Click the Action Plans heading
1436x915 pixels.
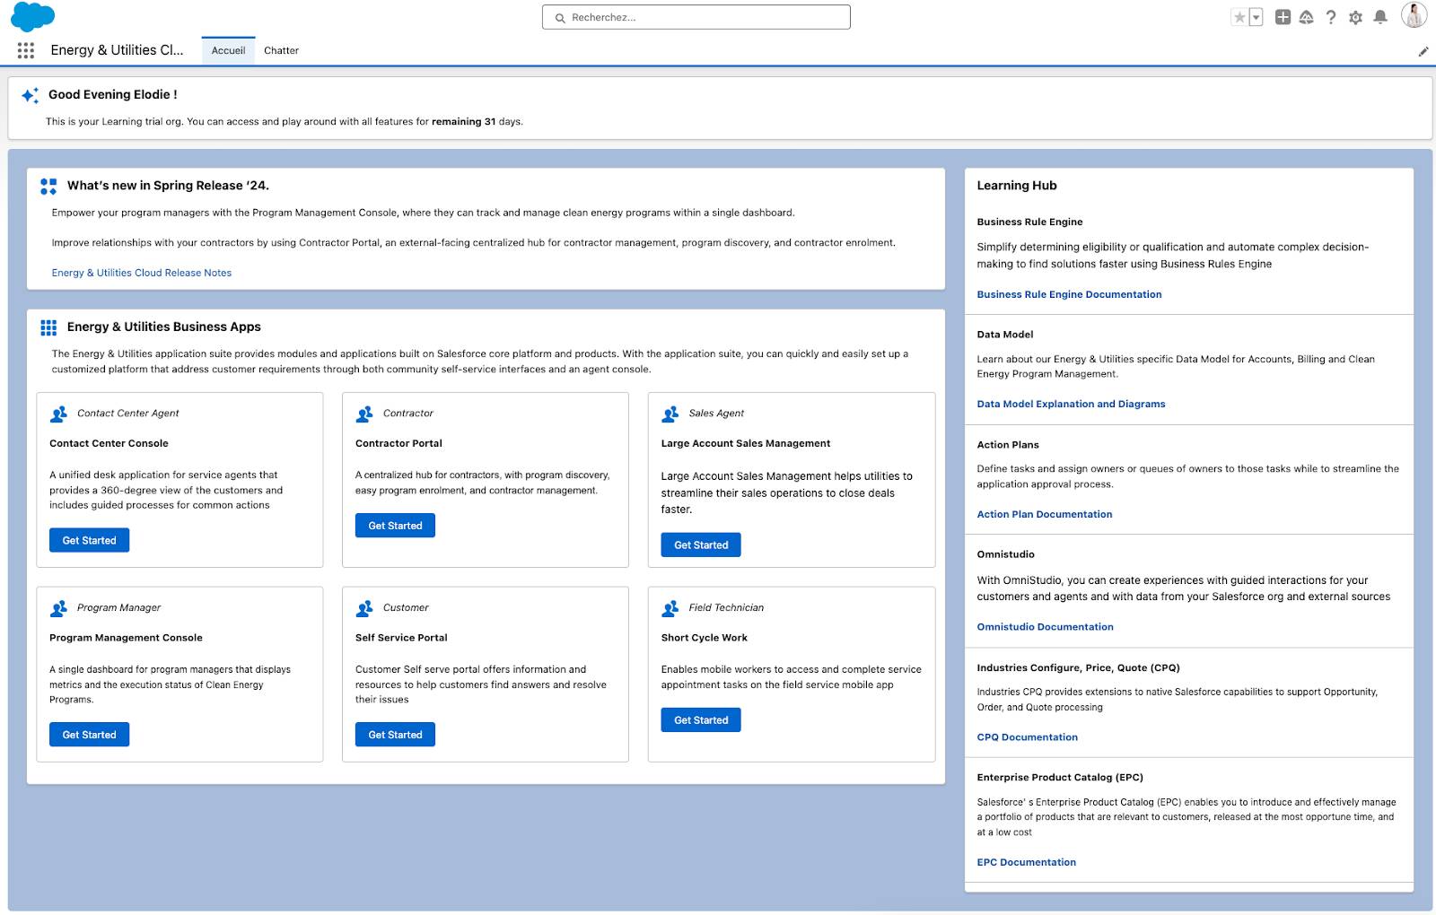pyautogui.click(x=1008, y=445)
